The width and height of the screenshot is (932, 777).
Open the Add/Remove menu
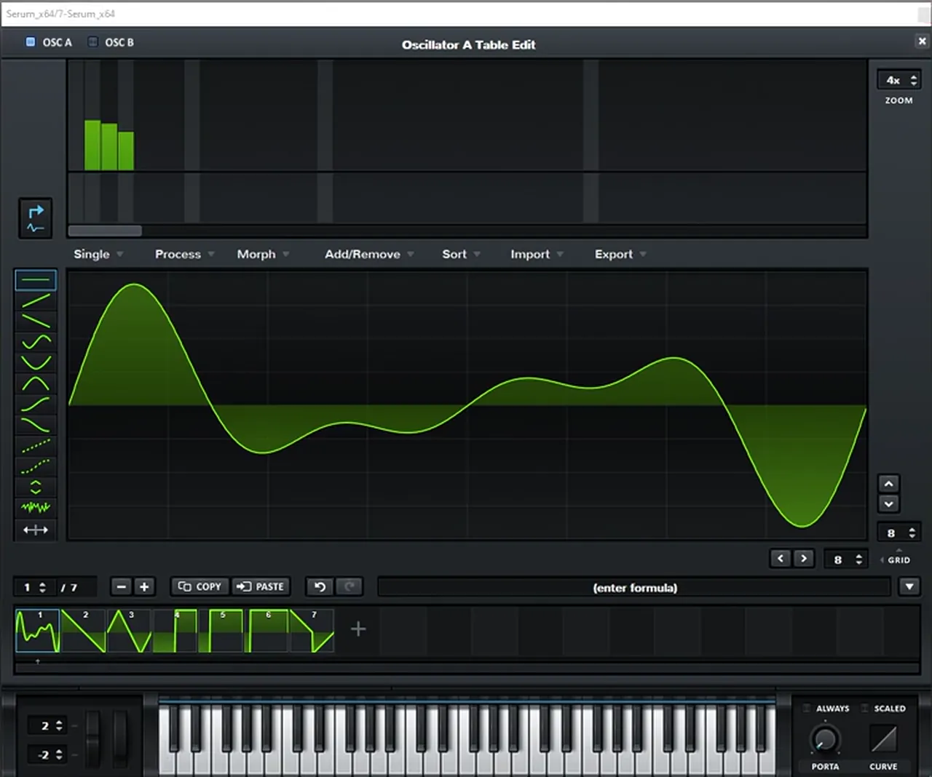369,254
